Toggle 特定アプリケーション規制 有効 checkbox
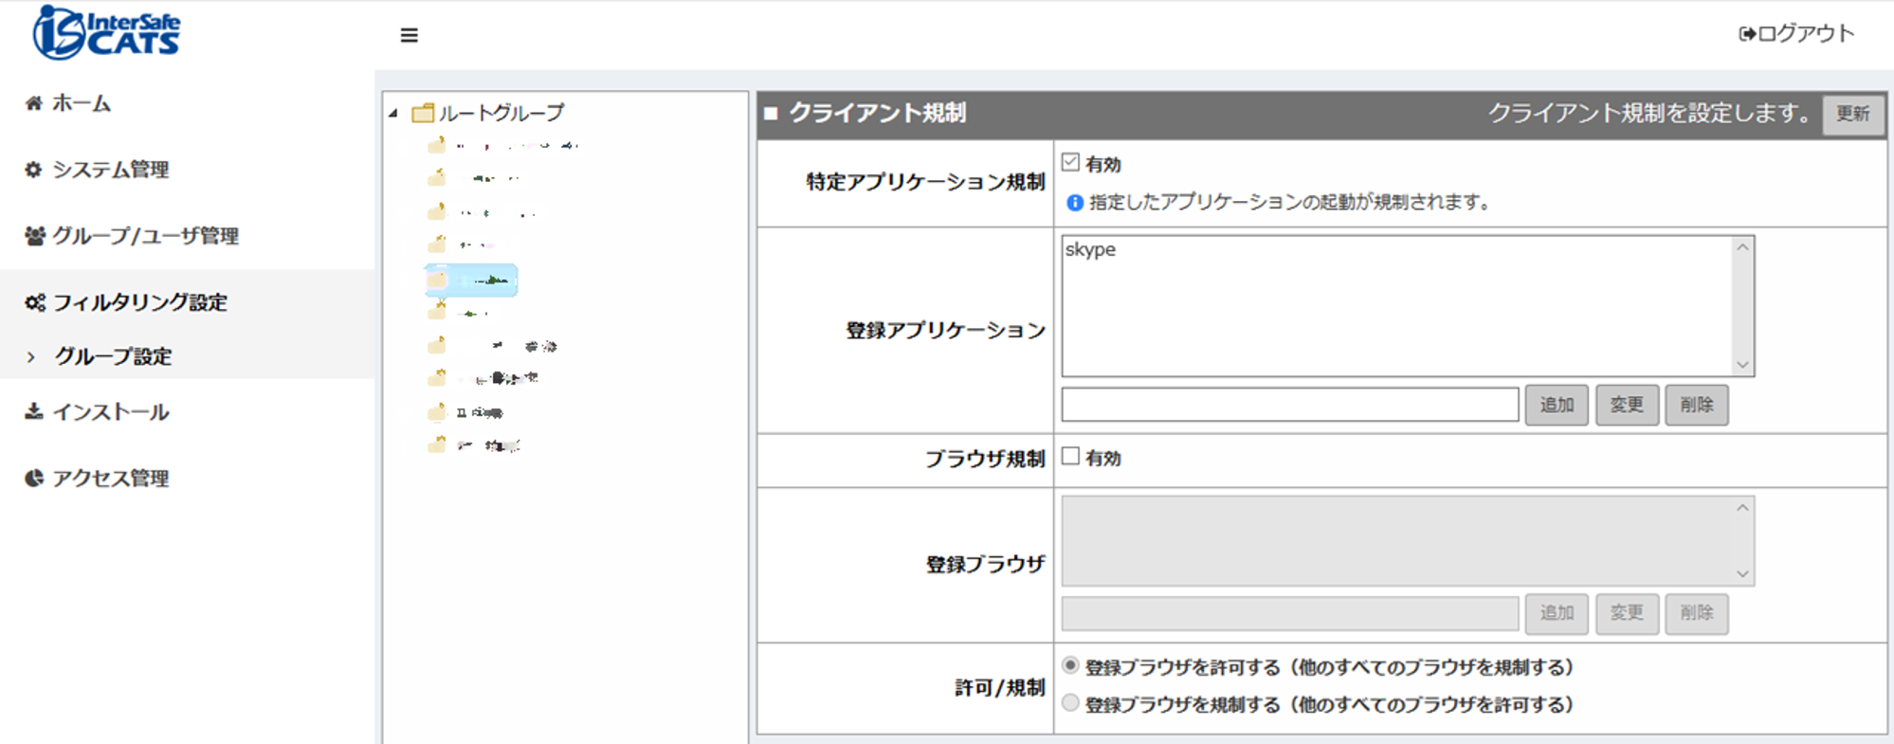Screen dimensions: 1894x744 click(x=1071, y=162)
